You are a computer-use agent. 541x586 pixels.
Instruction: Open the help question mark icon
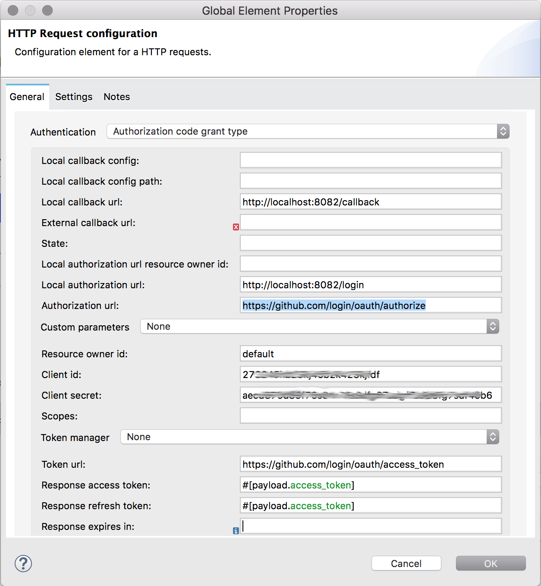23,564
